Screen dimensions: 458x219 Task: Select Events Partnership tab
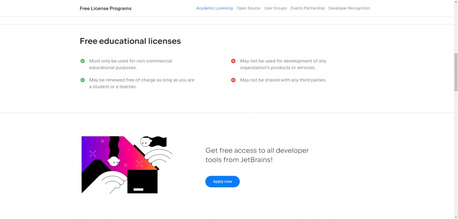[x=308, y=8]
